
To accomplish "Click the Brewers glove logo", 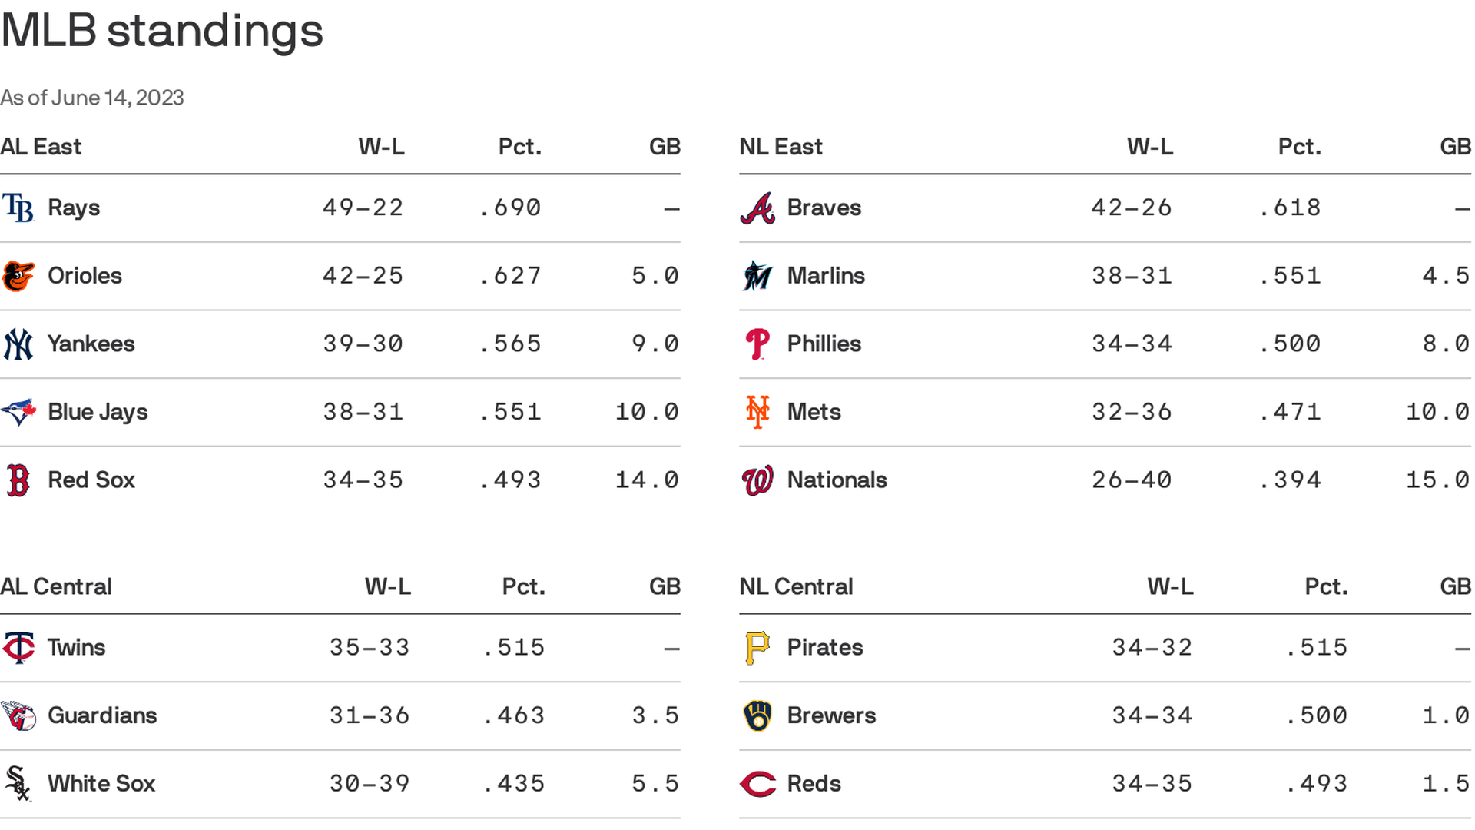I will pyautogui.click(x=757, y=715).
